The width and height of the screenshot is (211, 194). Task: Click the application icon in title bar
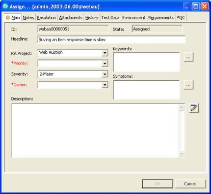pyautogui.click(x=6, y=6)
